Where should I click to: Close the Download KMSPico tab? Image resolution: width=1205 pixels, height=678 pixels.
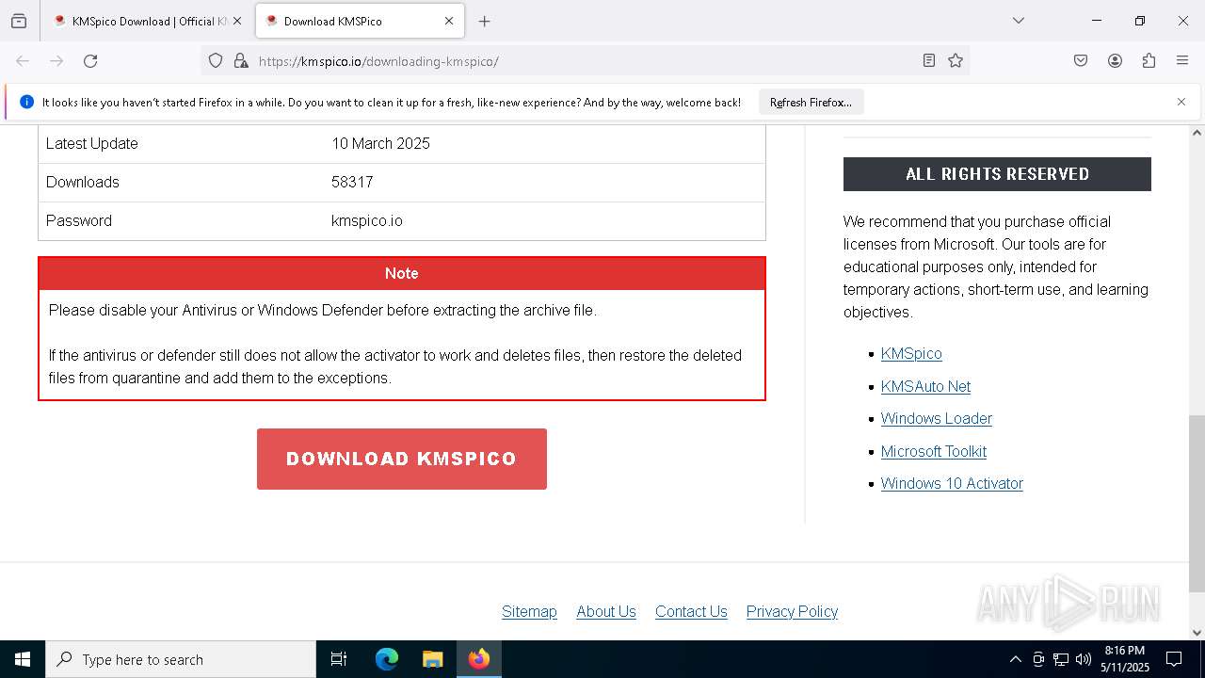click(x=449, y=21)
